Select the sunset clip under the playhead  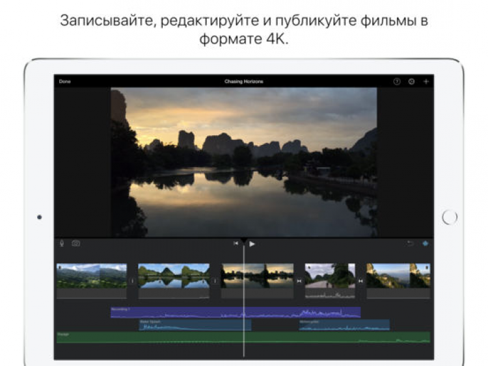[x=257, y=276]
